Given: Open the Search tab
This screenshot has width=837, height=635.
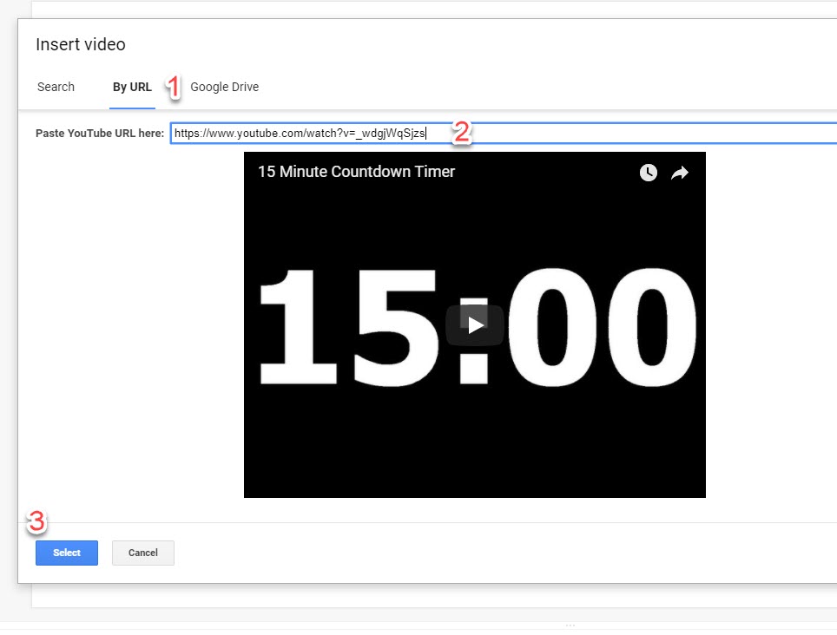Looking at the screenshot, I should [56, 87].
